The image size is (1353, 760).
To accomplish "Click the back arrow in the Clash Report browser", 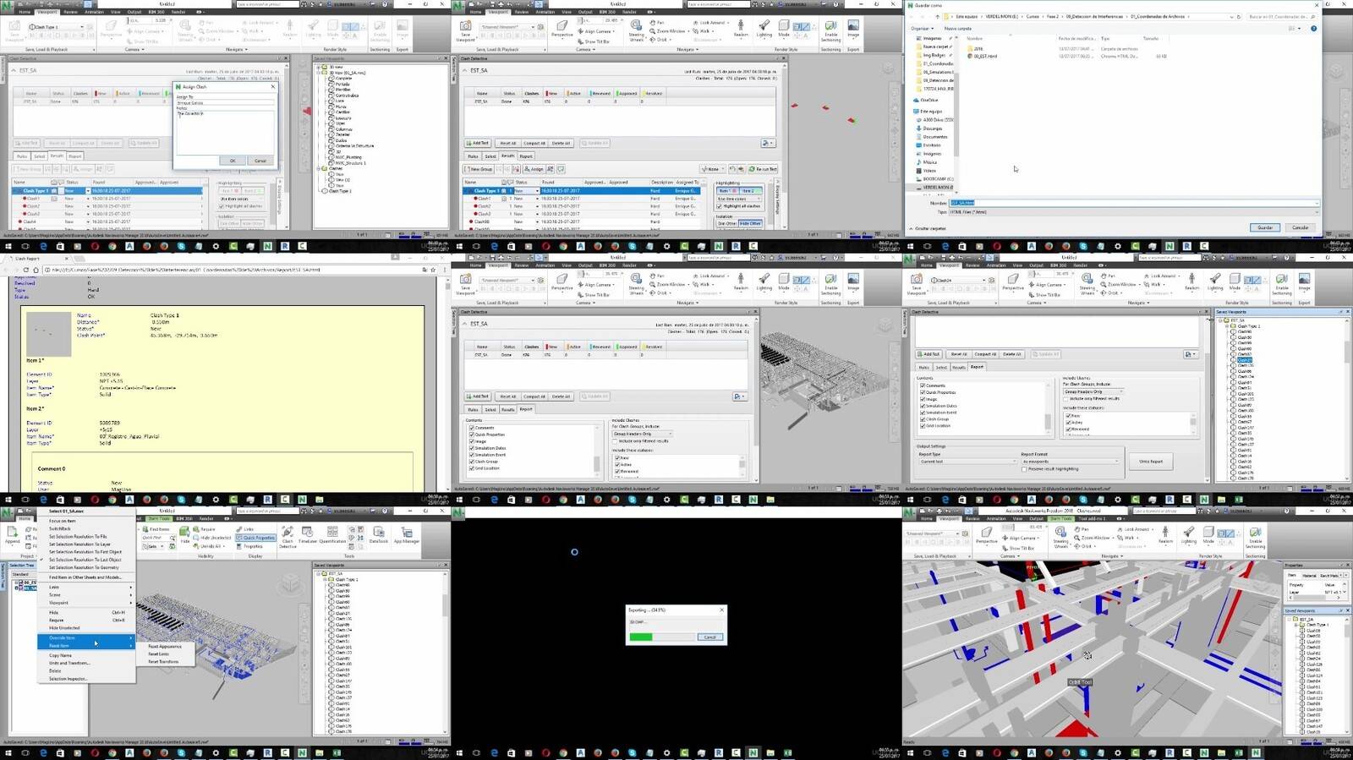I will pos(6,270).
